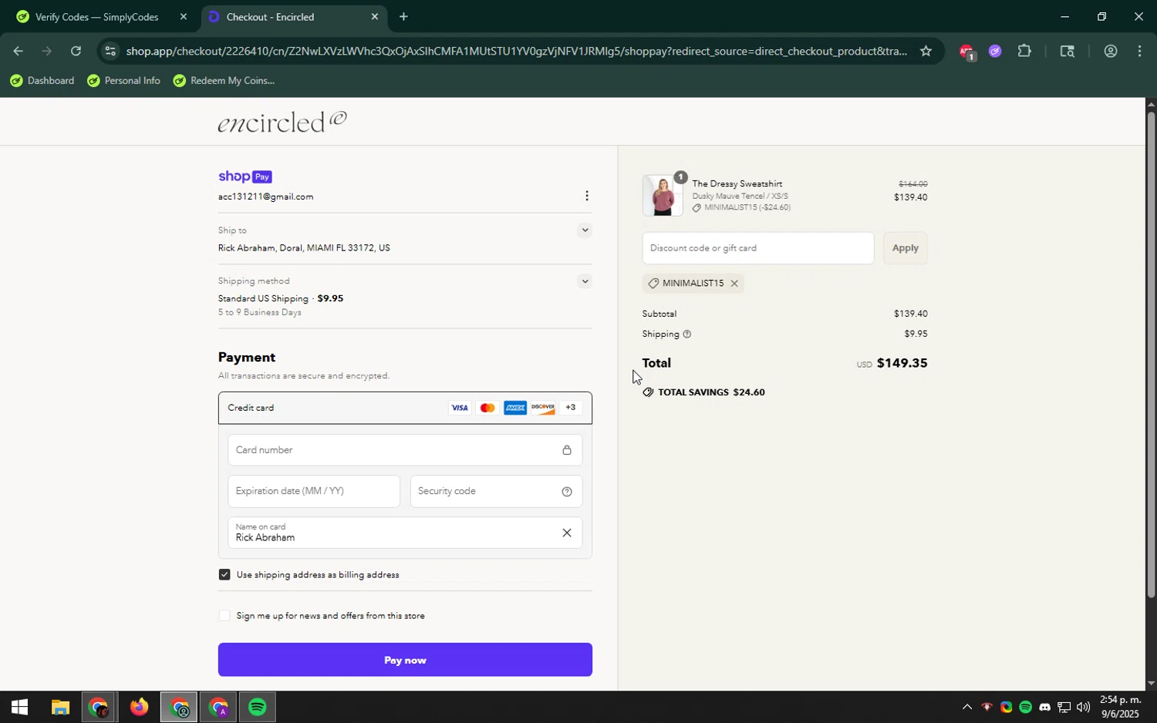Open the media control toolbar icon
The height and width of the screenshot is (723, 1157).
coord(1068,52)
